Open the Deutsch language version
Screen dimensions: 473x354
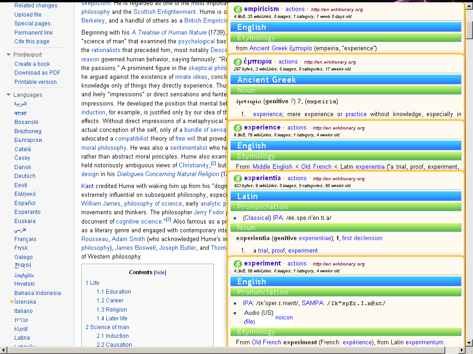(24, 176)
